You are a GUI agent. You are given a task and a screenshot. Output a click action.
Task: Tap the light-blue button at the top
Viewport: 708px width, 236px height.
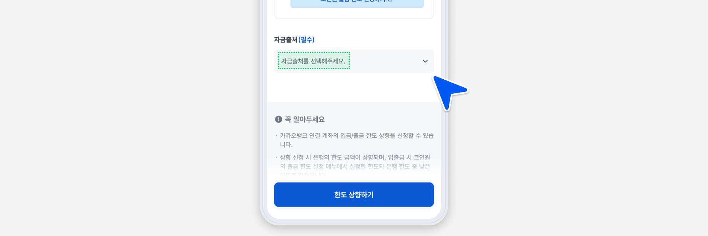pos(357,3)
